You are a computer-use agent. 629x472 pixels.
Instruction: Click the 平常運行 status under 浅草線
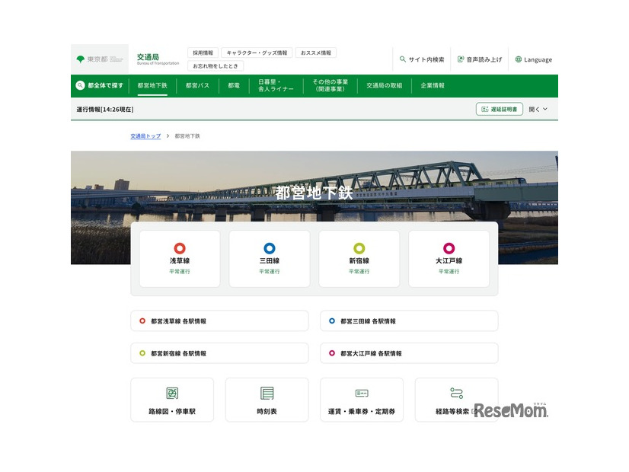(x=179, y=272)
